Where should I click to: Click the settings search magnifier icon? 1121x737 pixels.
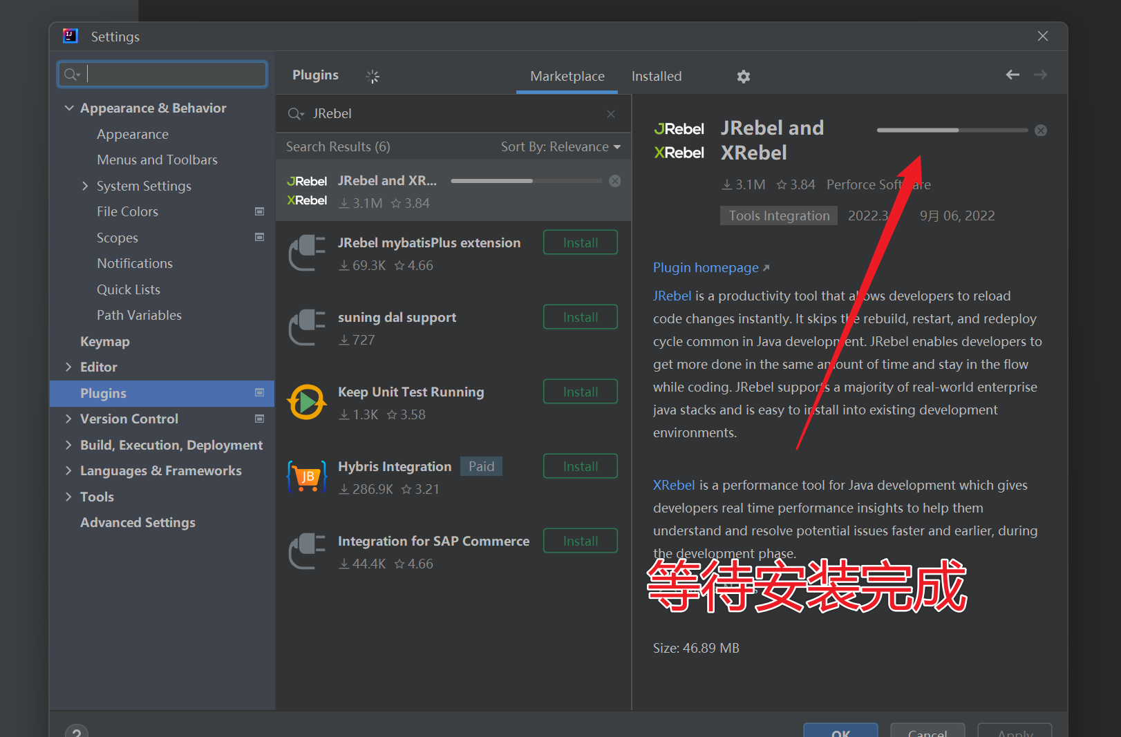(72, 75)
